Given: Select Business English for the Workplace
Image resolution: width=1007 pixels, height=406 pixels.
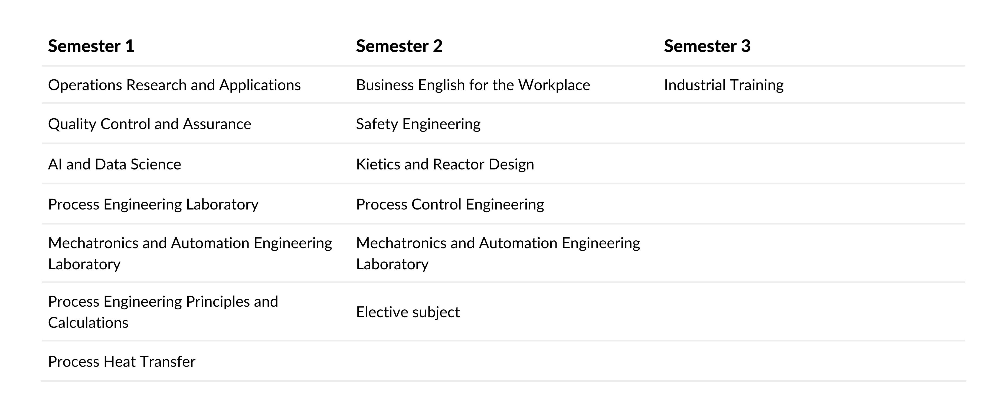Looking at the screenshot, I should (473, 85).
